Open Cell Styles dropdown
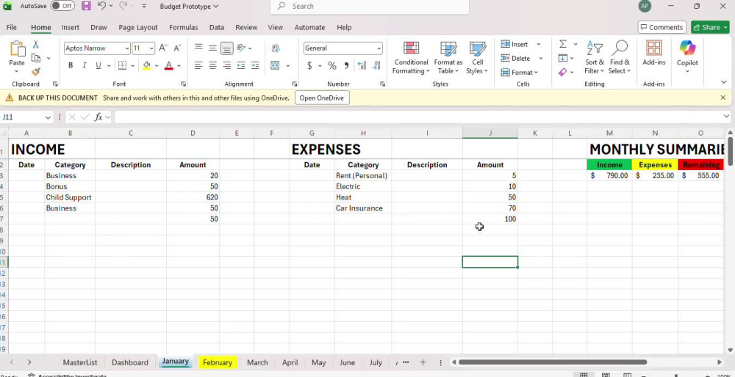Image resolution: width=735 pixels, height=377 pixels. tap(477, 57)
